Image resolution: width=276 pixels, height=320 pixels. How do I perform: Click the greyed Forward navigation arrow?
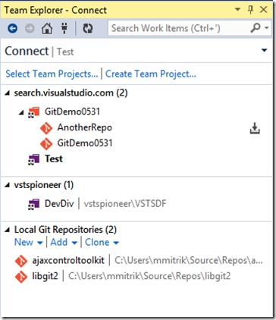click(x=30, y=28)
